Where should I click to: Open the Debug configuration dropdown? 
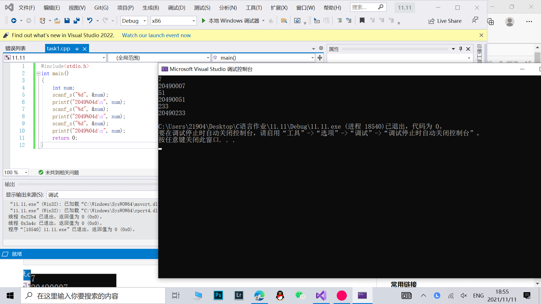point(145,21)
